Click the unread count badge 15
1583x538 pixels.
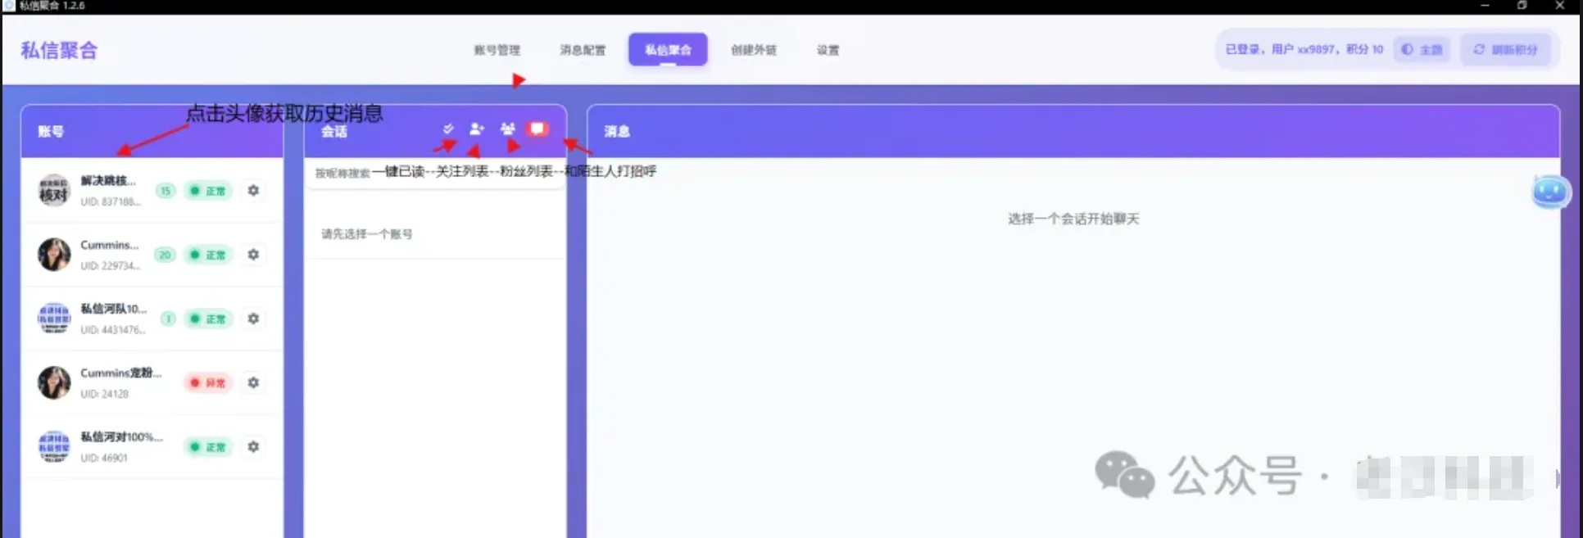pos(166,191)
